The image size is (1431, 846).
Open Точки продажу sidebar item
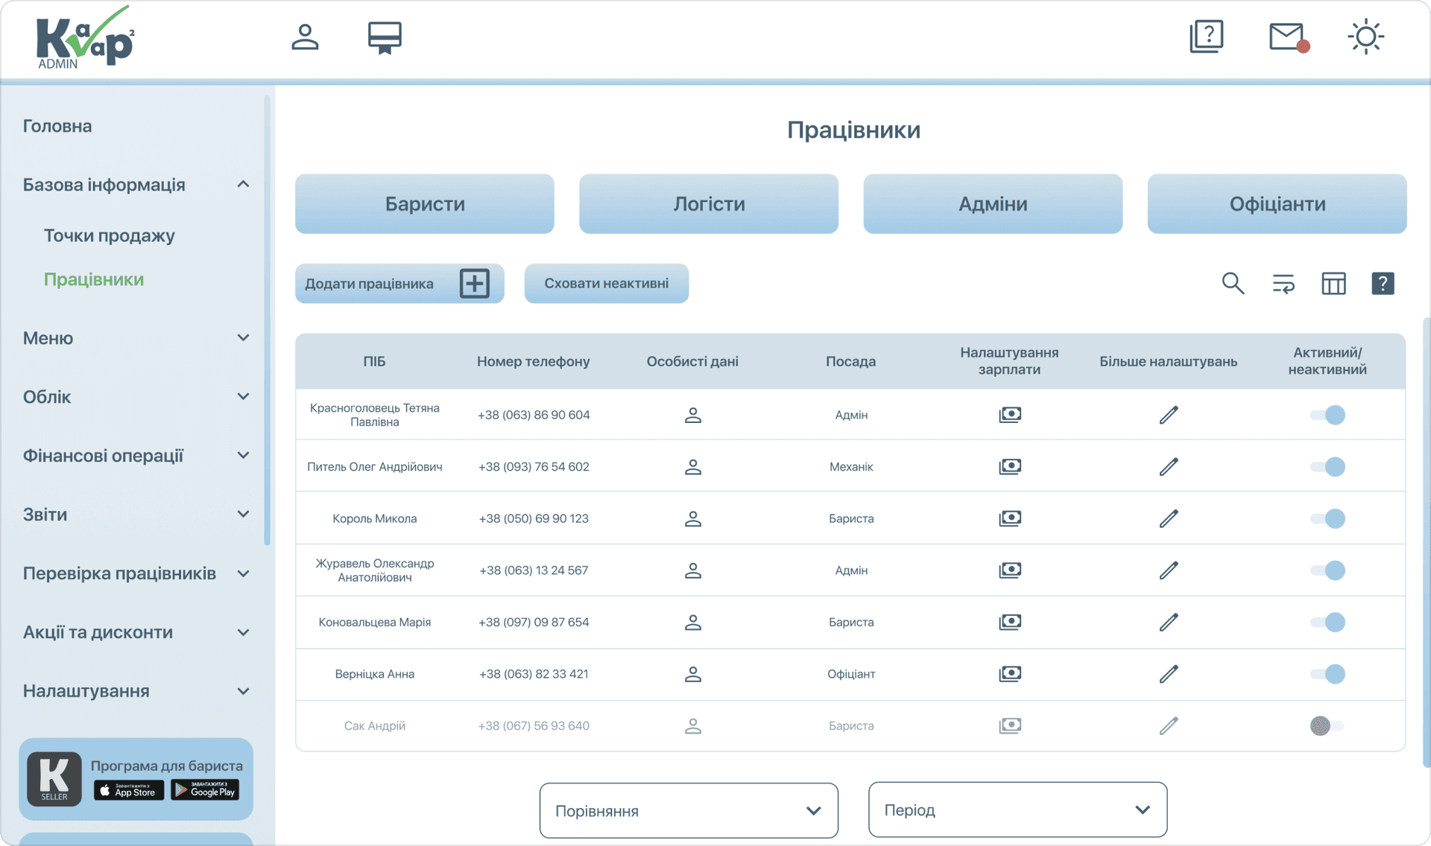110,235
